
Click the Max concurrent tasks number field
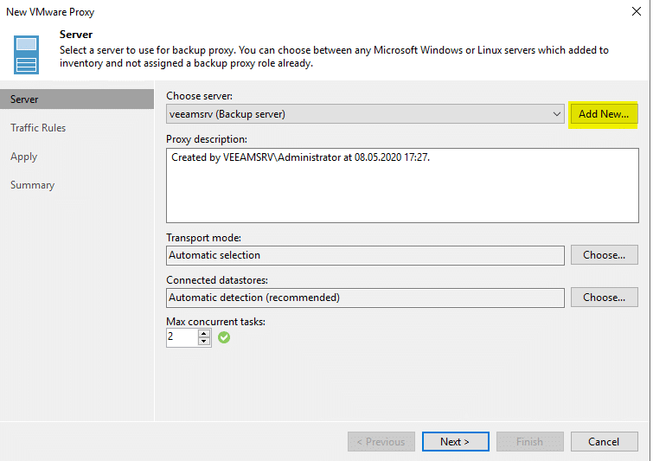coord(182,337)
